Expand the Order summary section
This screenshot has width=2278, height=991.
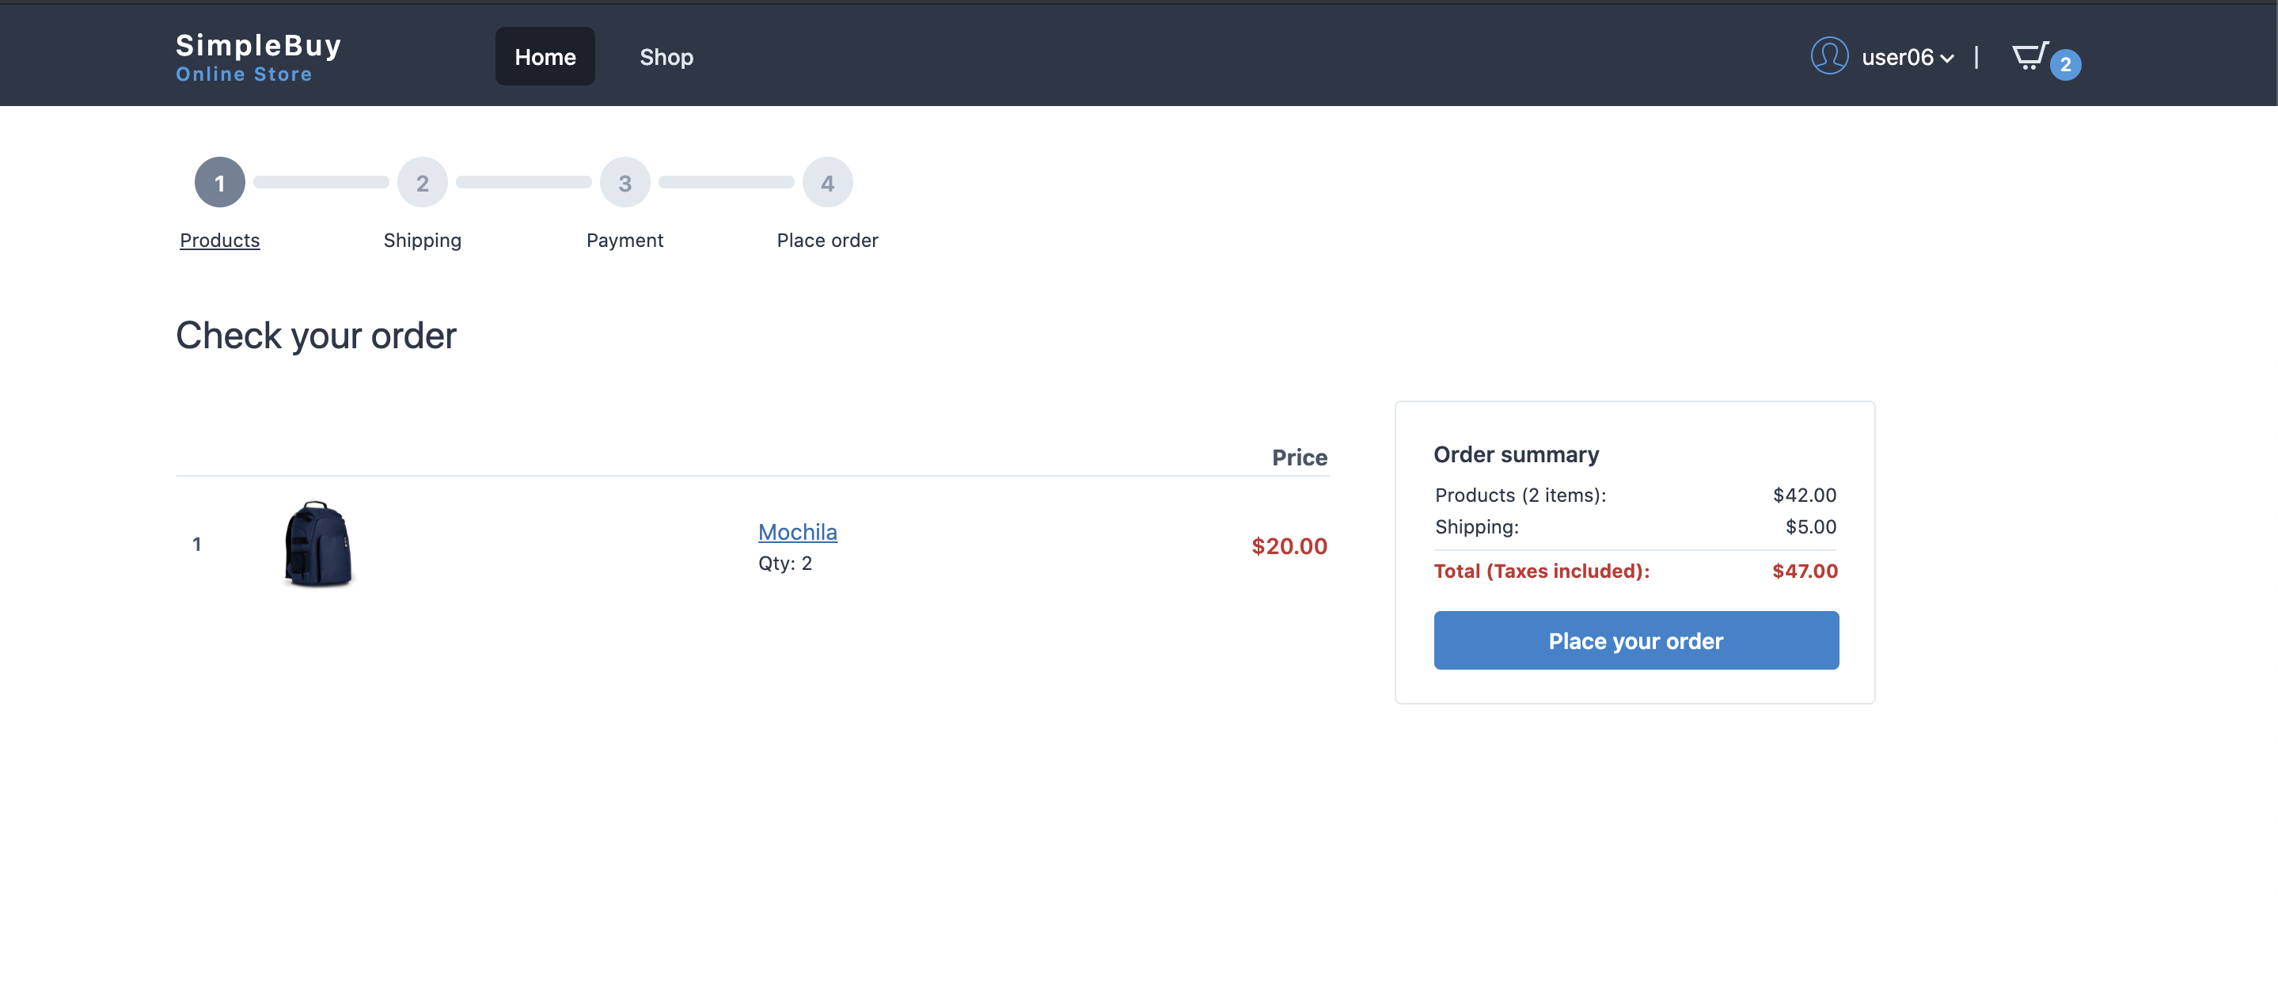click(1516, 454)
